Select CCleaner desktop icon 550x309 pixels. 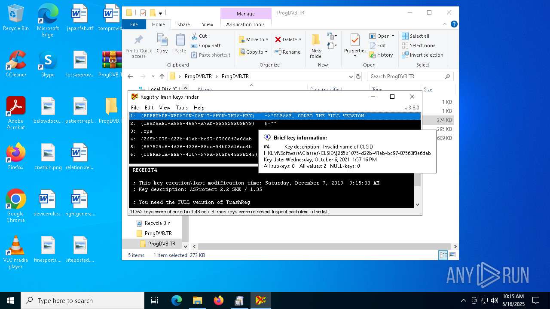[x=16, y=64]
